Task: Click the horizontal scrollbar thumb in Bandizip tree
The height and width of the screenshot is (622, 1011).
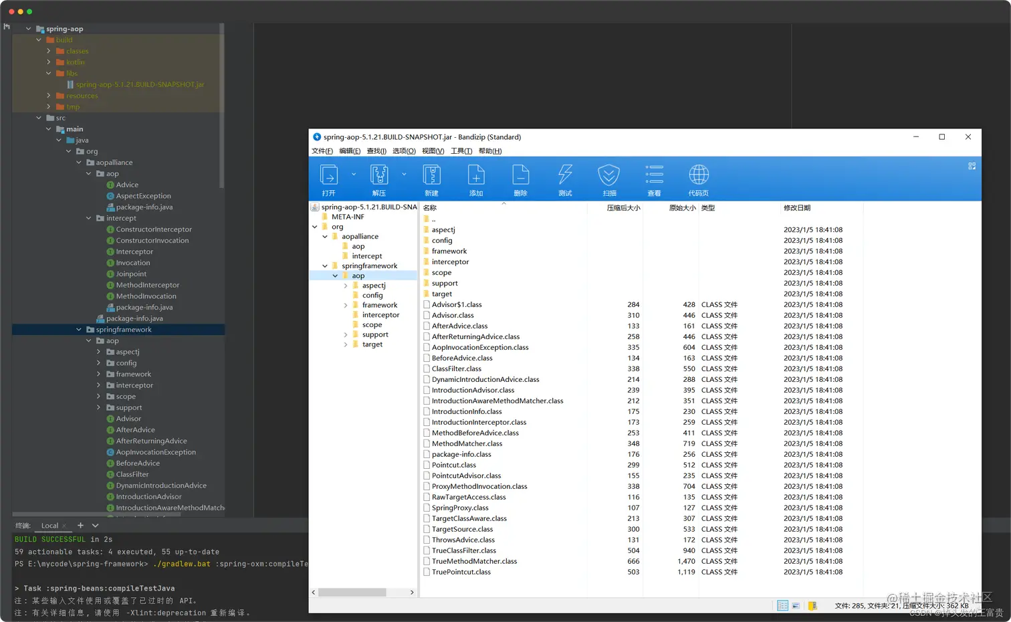Action: (352, 593)
